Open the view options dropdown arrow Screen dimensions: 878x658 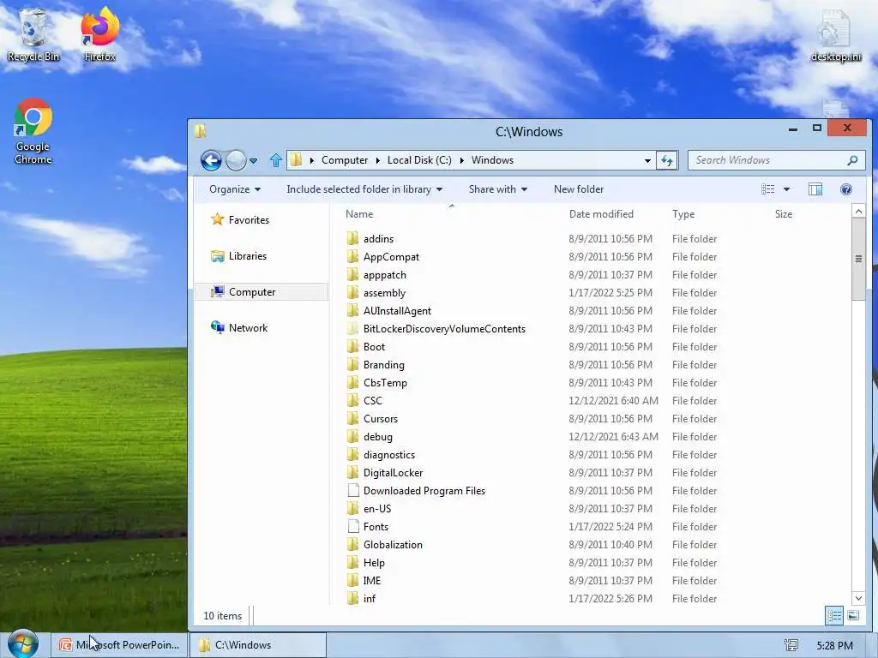[x=786, y=189]
